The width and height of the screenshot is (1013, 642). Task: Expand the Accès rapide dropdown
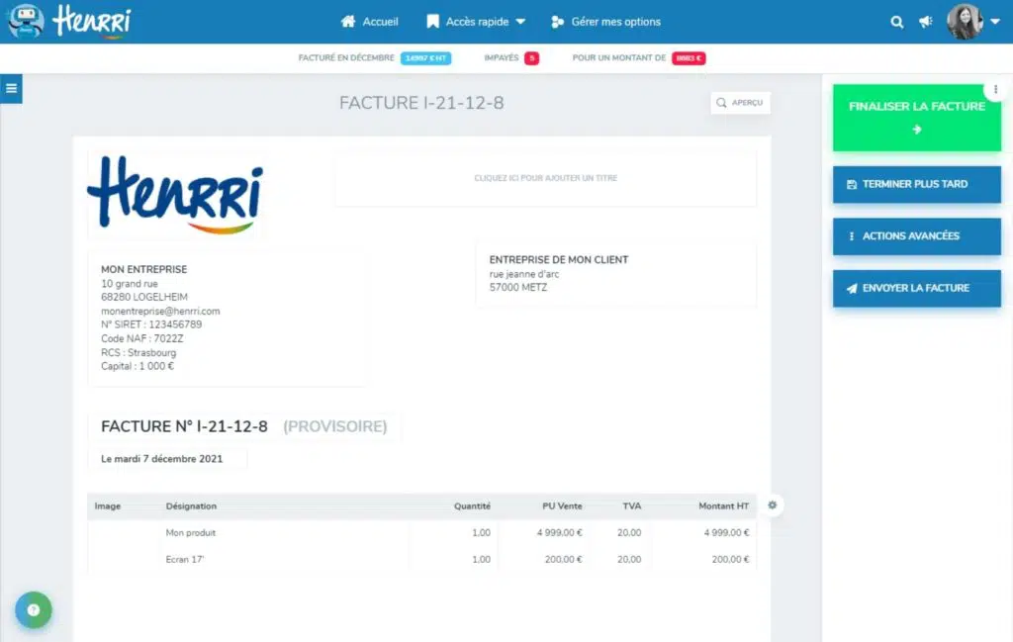pyautogui.click(x=476, y=22)
